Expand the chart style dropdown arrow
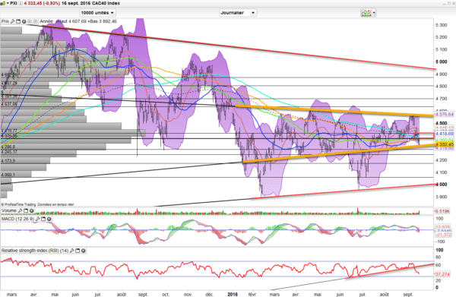 tap(374, 13)
